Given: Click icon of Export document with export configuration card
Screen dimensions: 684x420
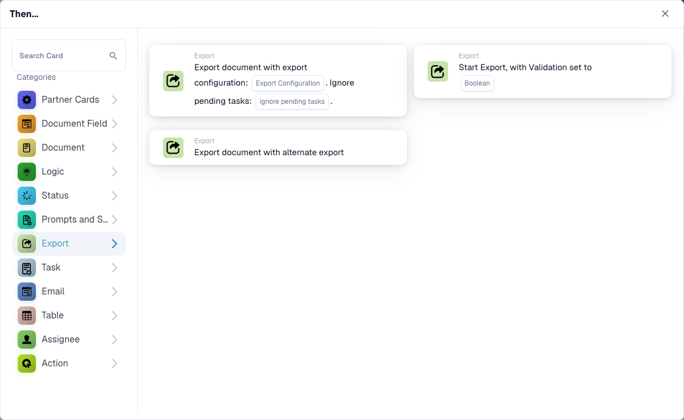Looking at the screenshot, I should click(x=173, y=81).
